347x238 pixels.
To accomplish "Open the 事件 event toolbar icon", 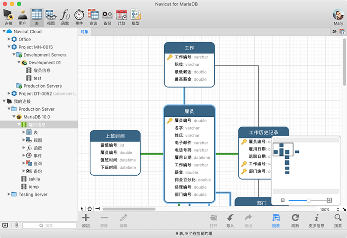I will (79, 17).
